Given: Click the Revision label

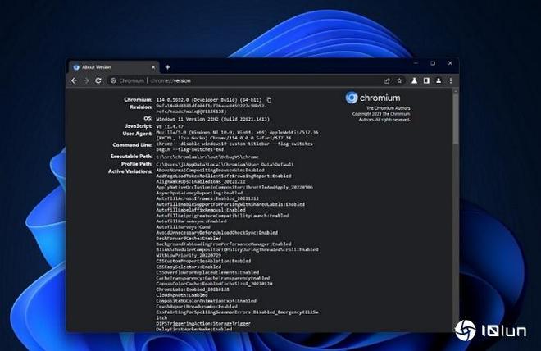Looking at the screenshot, I should click(x=141, y=107).
